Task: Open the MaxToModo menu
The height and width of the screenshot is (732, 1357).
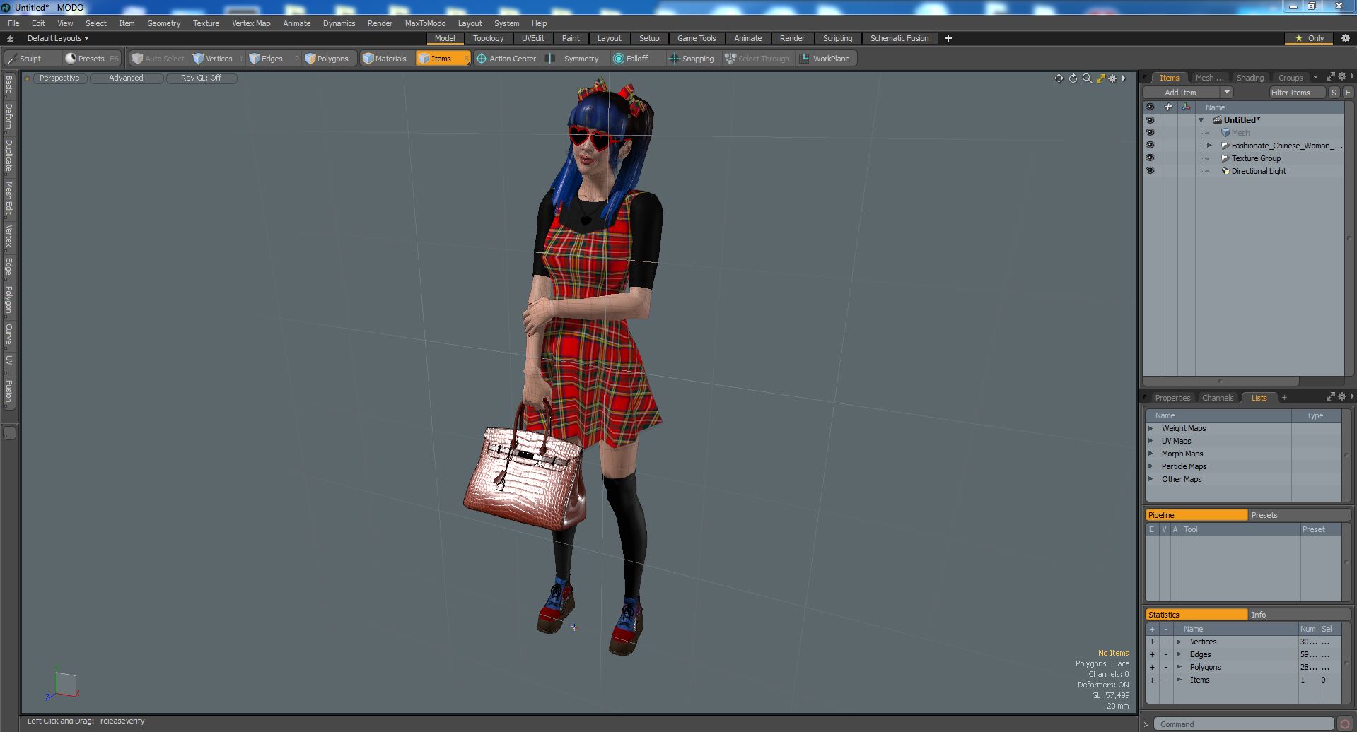Action: tap(425, 23)
